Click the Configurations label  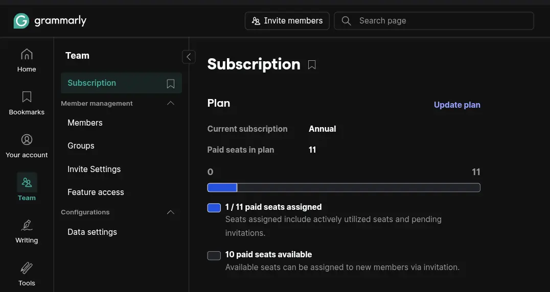click(x=85, y=212)
